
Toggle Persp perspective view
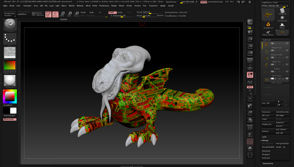coord(250,60)
